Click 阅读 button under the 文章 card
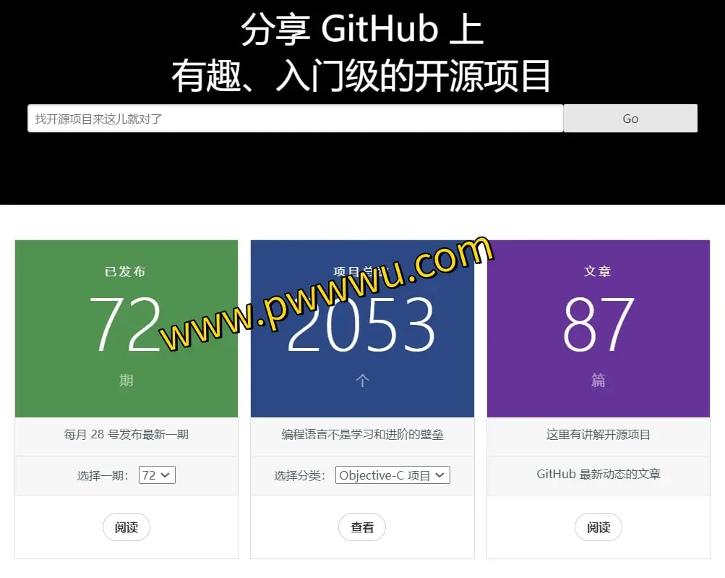This screenshot has height=578, width=725. [599, 527]
